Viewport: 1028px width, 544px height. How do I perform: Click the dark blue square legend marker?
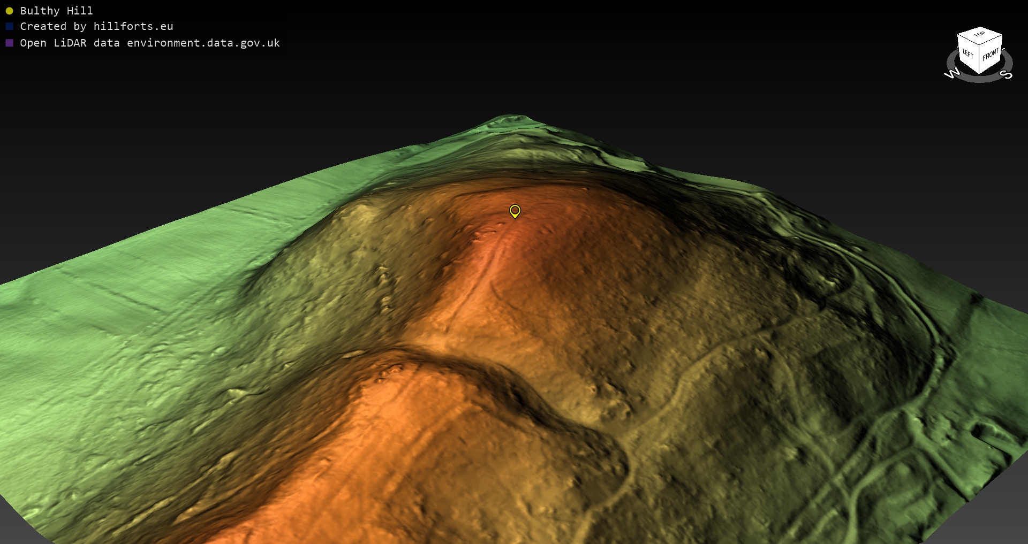point(9,26)
